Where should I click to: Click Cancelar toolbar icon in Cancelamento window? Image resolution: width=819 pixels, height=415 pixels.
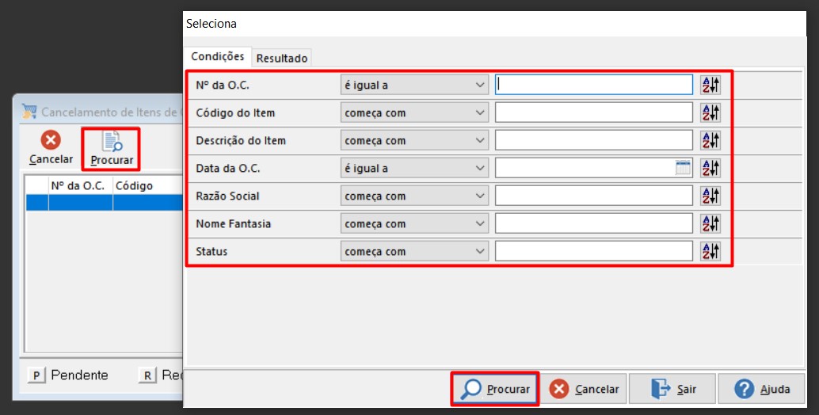[x=51, y=148]
